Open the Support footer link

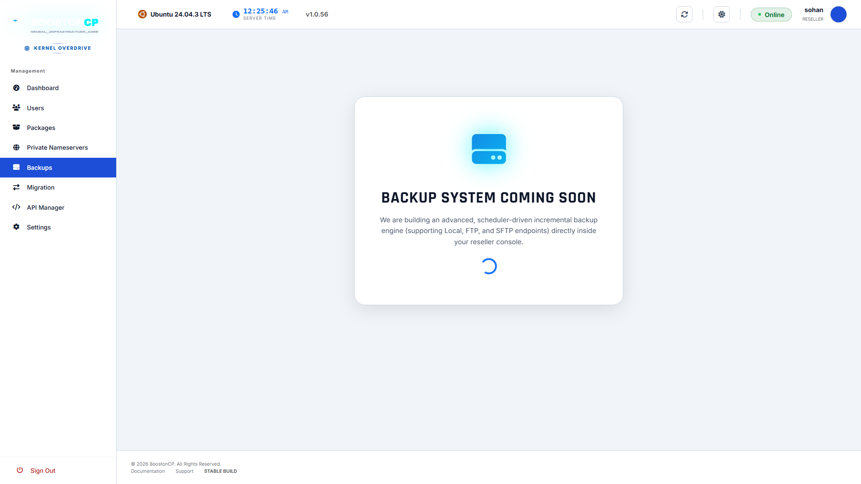point(184,471)
